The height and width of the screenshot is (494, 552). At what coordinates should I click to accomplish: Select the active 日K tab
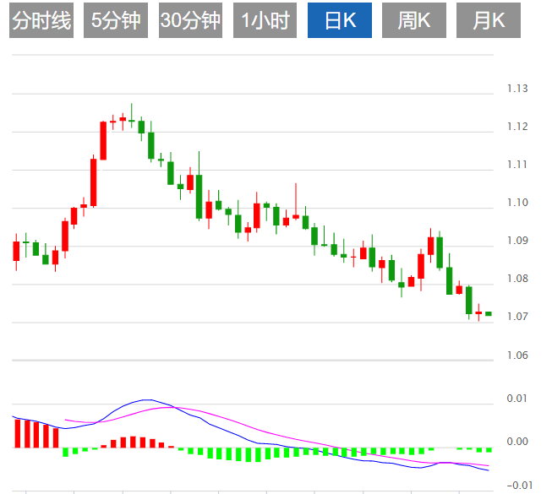[340, 20]
